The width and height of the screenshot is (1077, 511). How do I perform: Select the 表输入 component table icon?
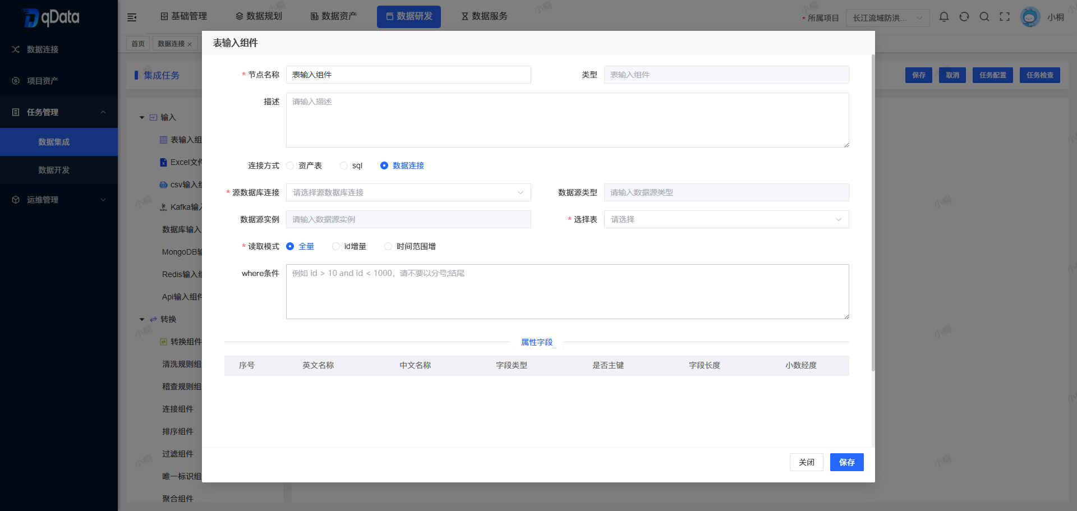163,140
